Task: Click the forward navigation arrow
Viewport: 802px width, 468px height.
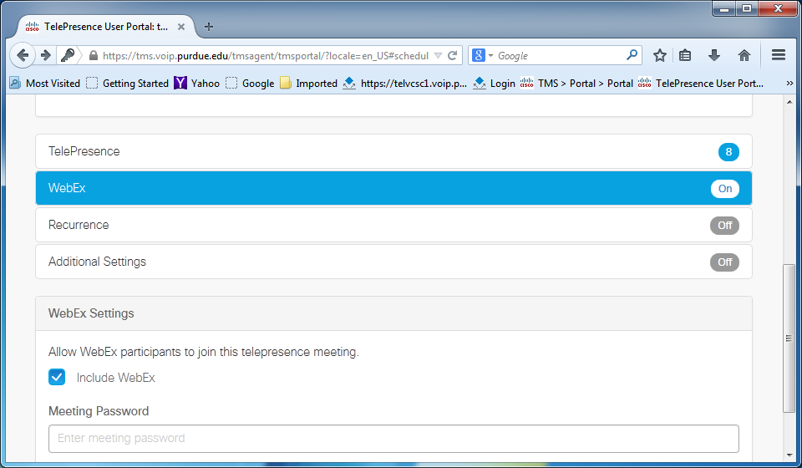Action: (x=46, y=55)
